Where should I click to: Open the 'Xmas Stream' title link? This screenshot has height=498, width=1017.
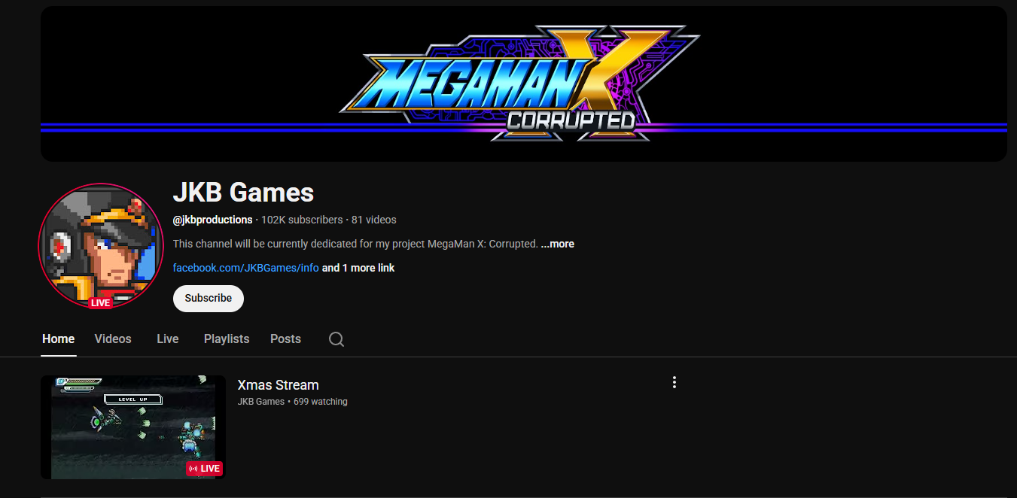tap(279, 385)
